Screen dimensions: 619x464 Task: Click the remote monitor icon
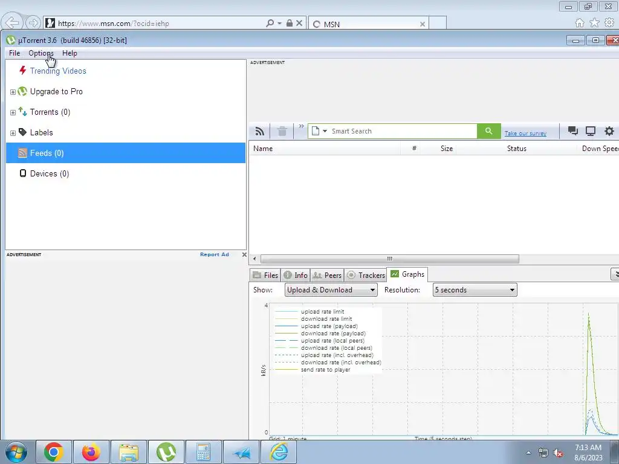(591, 131)
